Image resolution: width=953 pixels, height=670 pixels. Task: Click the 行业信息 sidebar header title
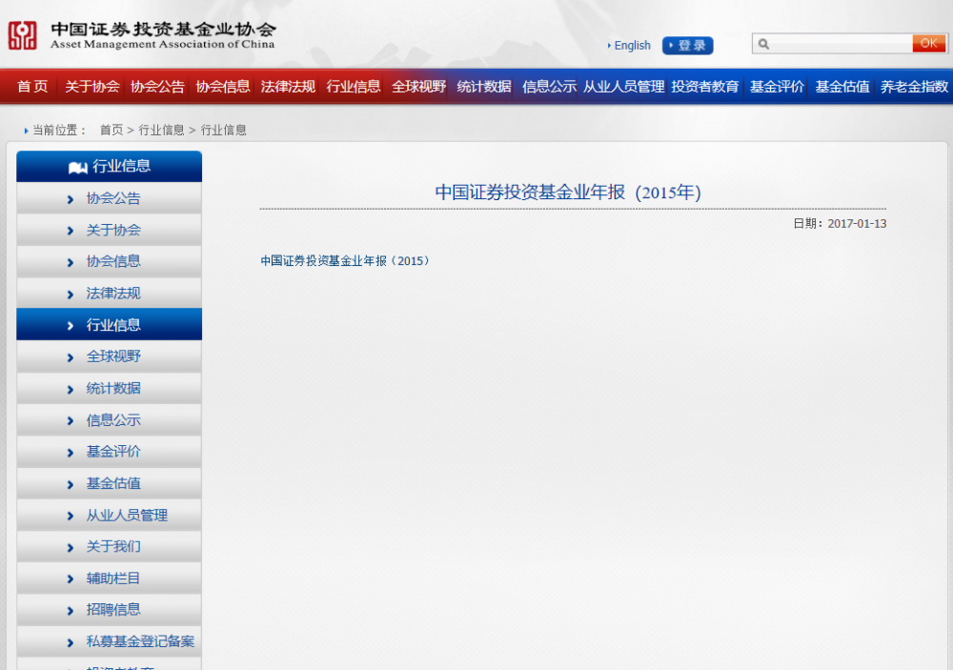coord(122,167)
